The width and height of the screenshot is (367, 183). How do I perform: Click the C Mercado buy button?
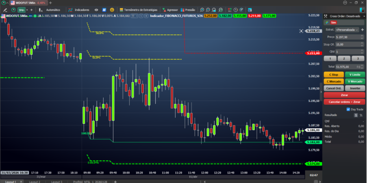tap(334, 81)
